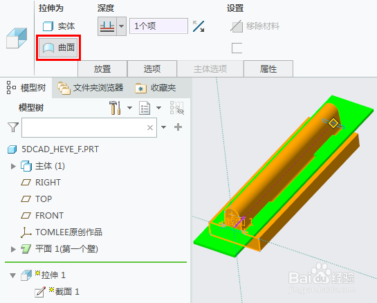Select the 曲面 surface extrude option
This screenshot has width=377, height=303.
pos(58,48)
